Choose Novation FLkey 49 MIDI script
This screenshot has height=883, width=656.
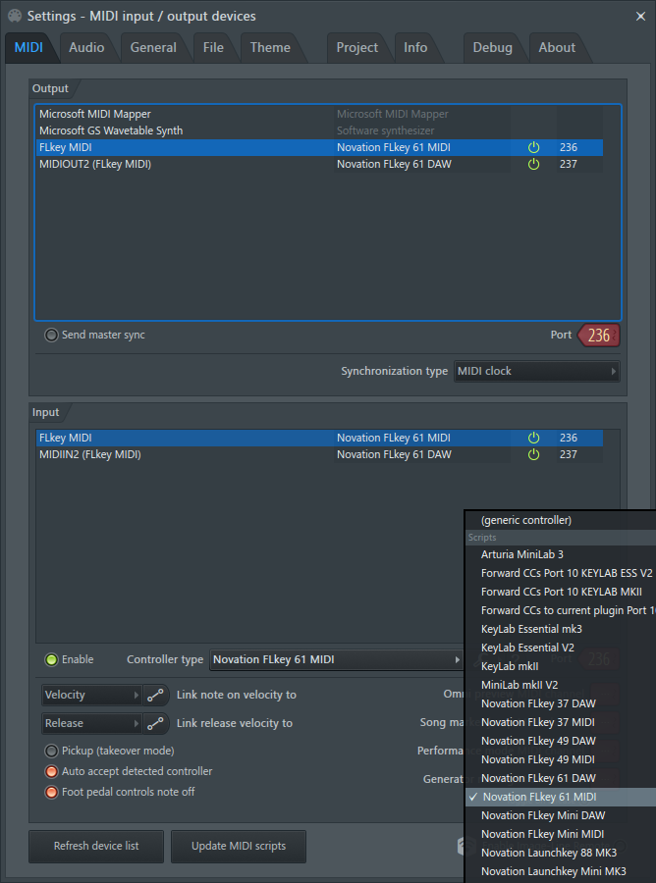[x=562, y=759]
